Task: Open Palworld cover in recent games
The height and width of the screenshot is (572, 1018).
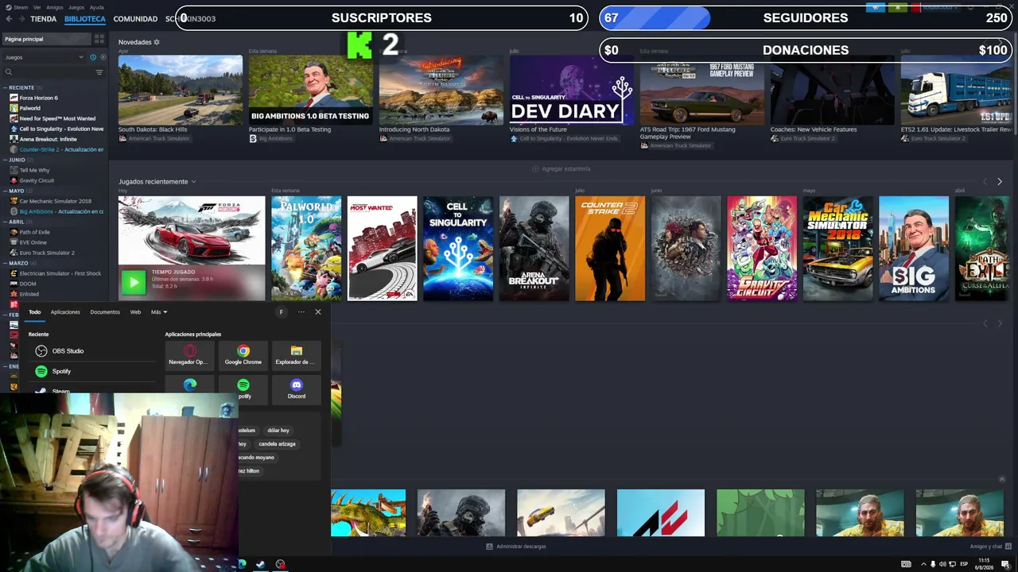Action: (x=306, y=248)
